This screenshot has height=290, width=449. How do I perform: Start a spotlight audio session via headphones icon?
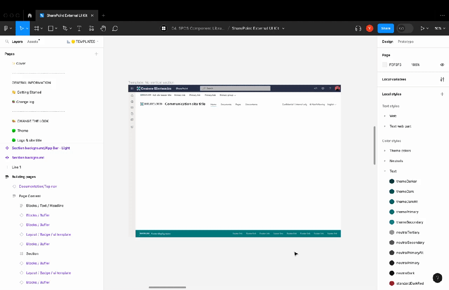(x=359, y=28)
